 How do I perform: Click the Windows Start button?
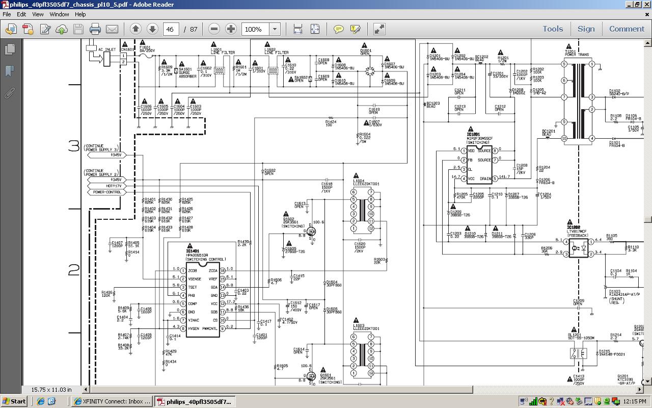14,401
